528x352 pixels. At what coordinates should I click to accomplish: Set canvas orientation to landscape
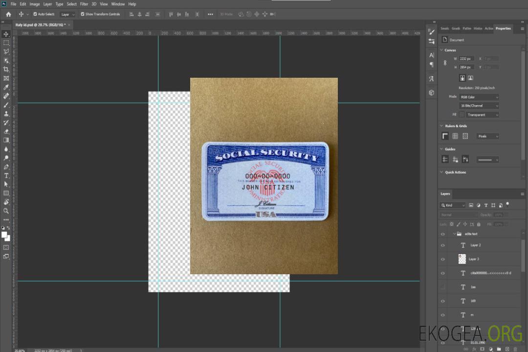pos(470,78)
